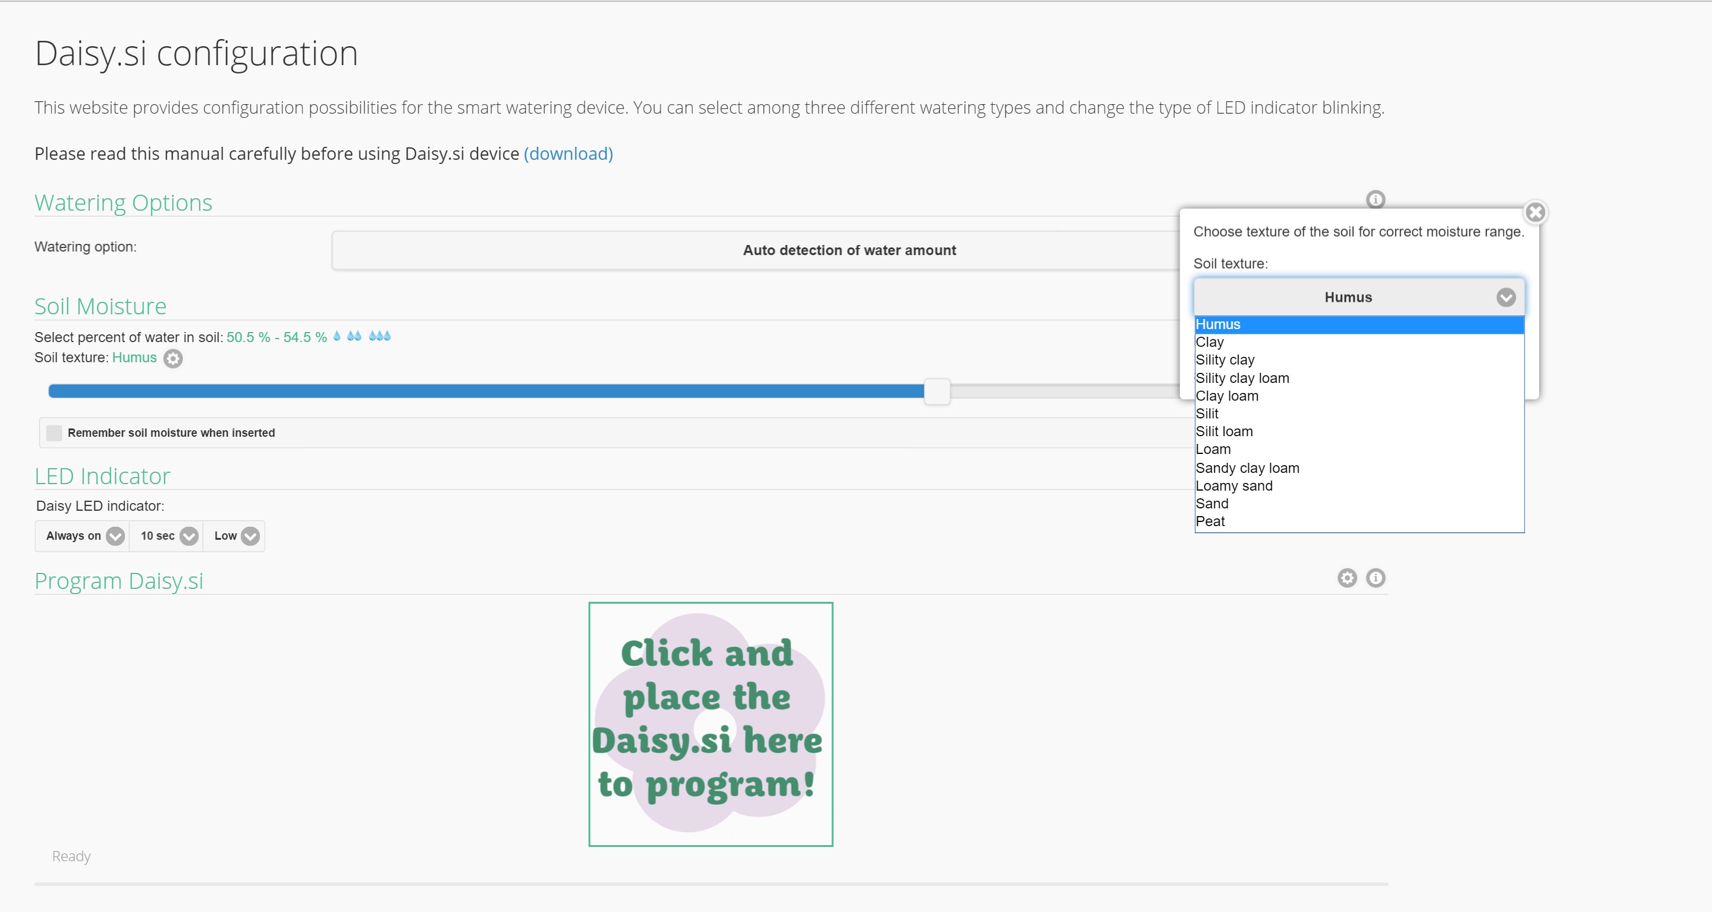Click triple water drop moisture icon
The width and height of the screenshot is (1712, 912).
(x=379, y=336)
